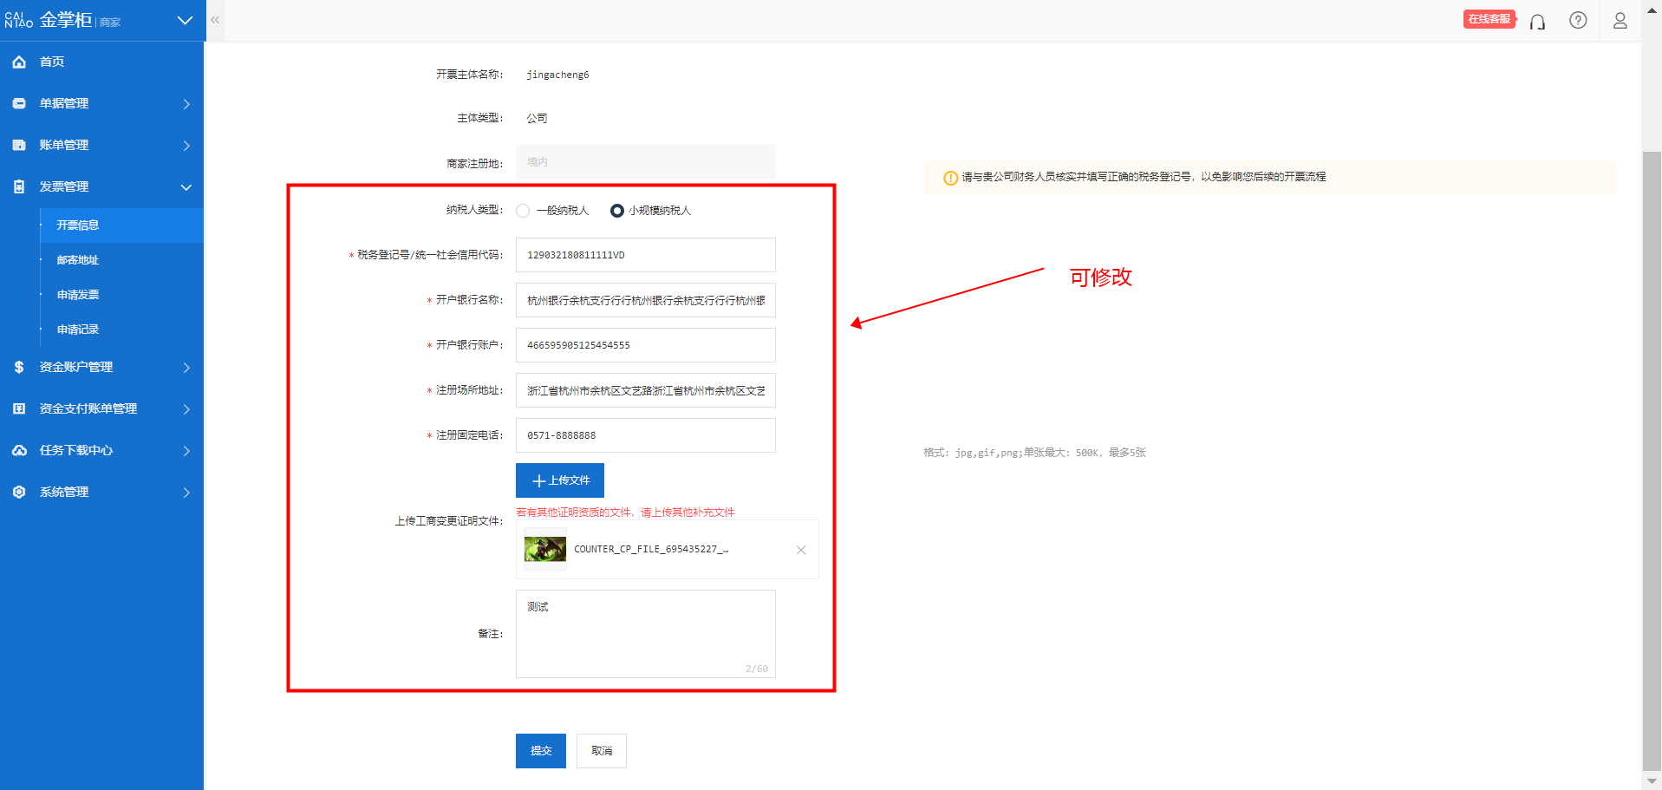1662x790 pixels.
Task: Open 在线客服 online support badge
Action: 1489,19
